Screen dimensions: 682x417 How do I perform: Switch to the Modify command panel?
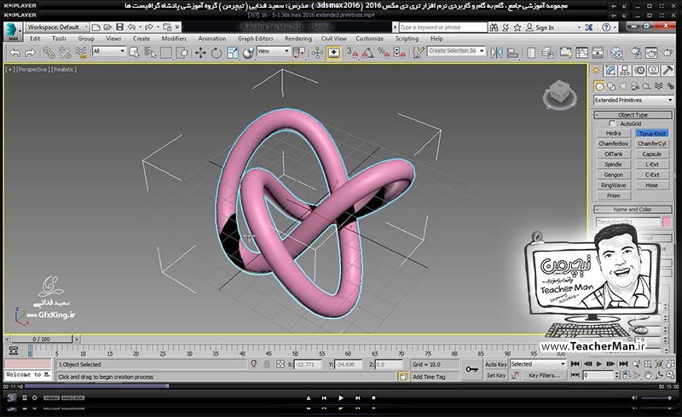click(x=610, y=71)
